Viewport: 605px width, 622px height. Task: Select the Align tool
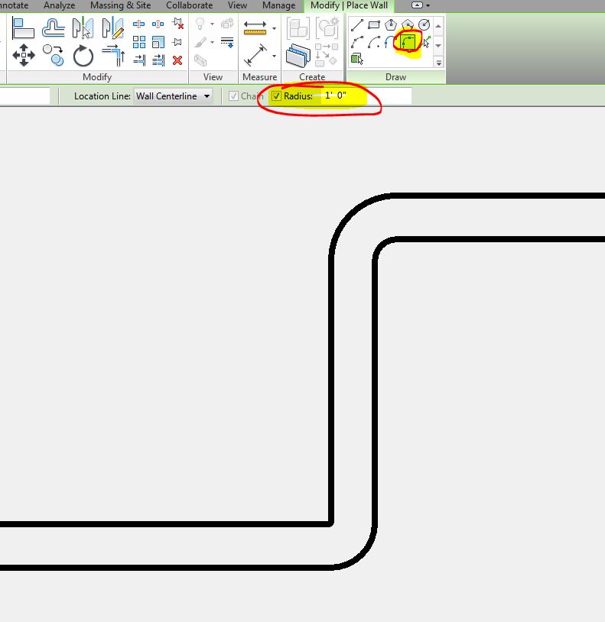(x=23, y=28)
